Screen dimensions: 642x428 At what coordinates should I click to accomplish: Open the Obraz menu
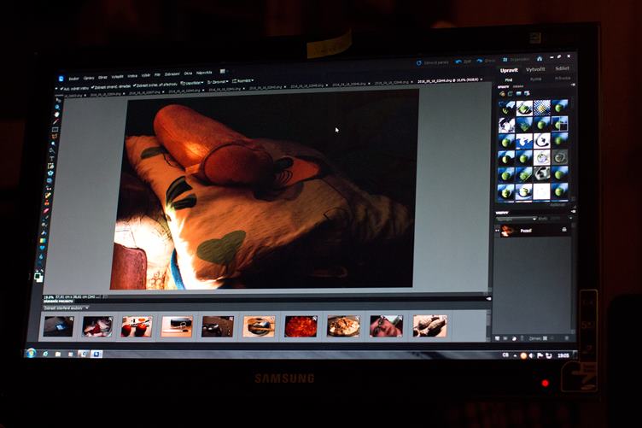click(x=102, y=78)
